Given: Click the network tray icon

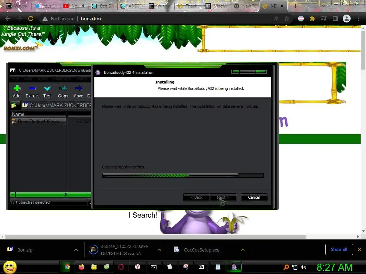Looking at the screenshot, I should click(295, 267).
